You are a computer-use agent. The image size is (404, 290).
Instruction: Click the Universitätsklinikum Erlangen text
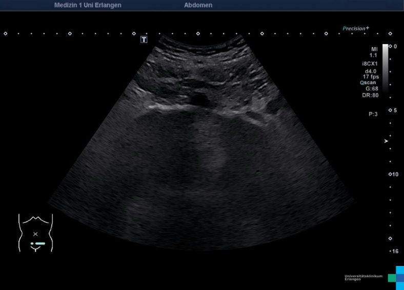[363, 277]
